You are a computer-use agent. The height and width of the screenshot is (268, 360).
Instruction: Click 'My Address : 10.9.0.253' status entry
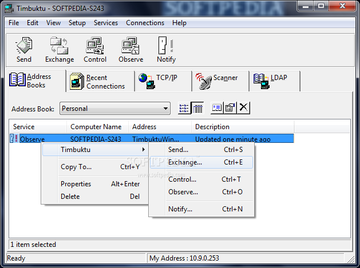click(184, 258)
